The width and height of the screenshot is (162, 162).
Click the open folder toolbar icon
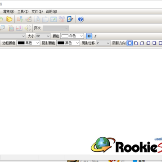[9, 19]
